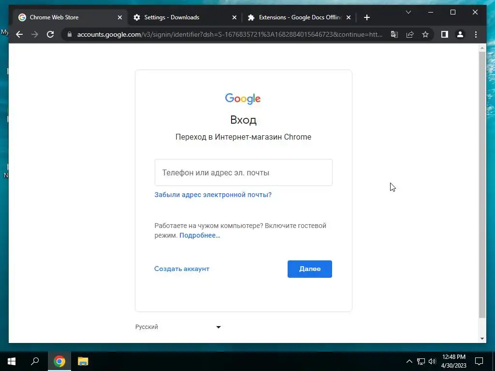Screen dimensions: 495x371
Task: Open a new tab with plus button
Action: tap(366, 18)
